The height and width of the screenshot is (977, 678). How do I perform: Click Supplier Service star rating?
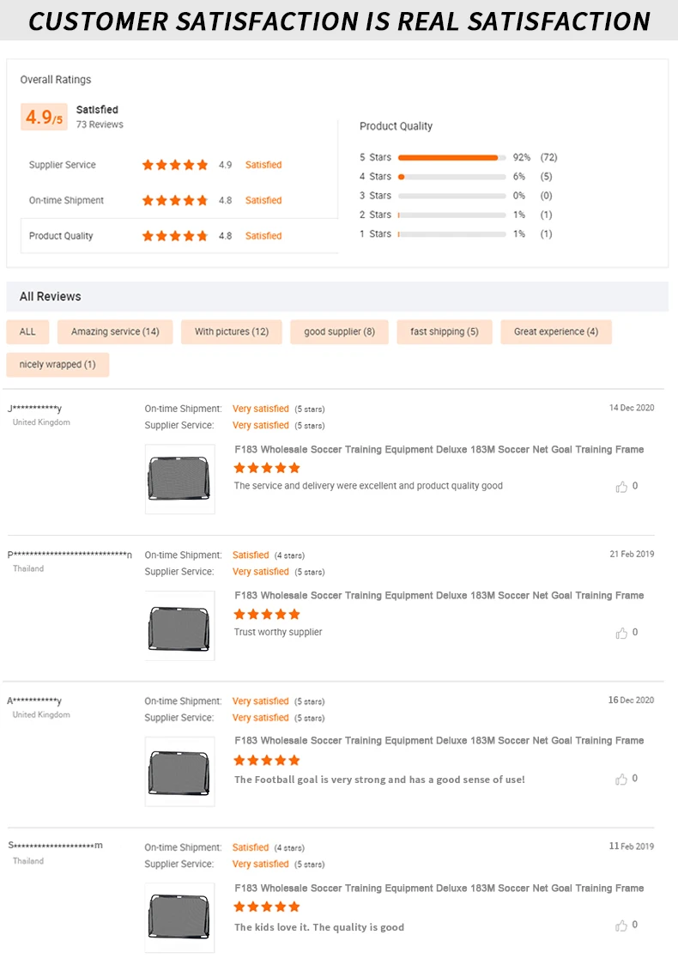175,165
